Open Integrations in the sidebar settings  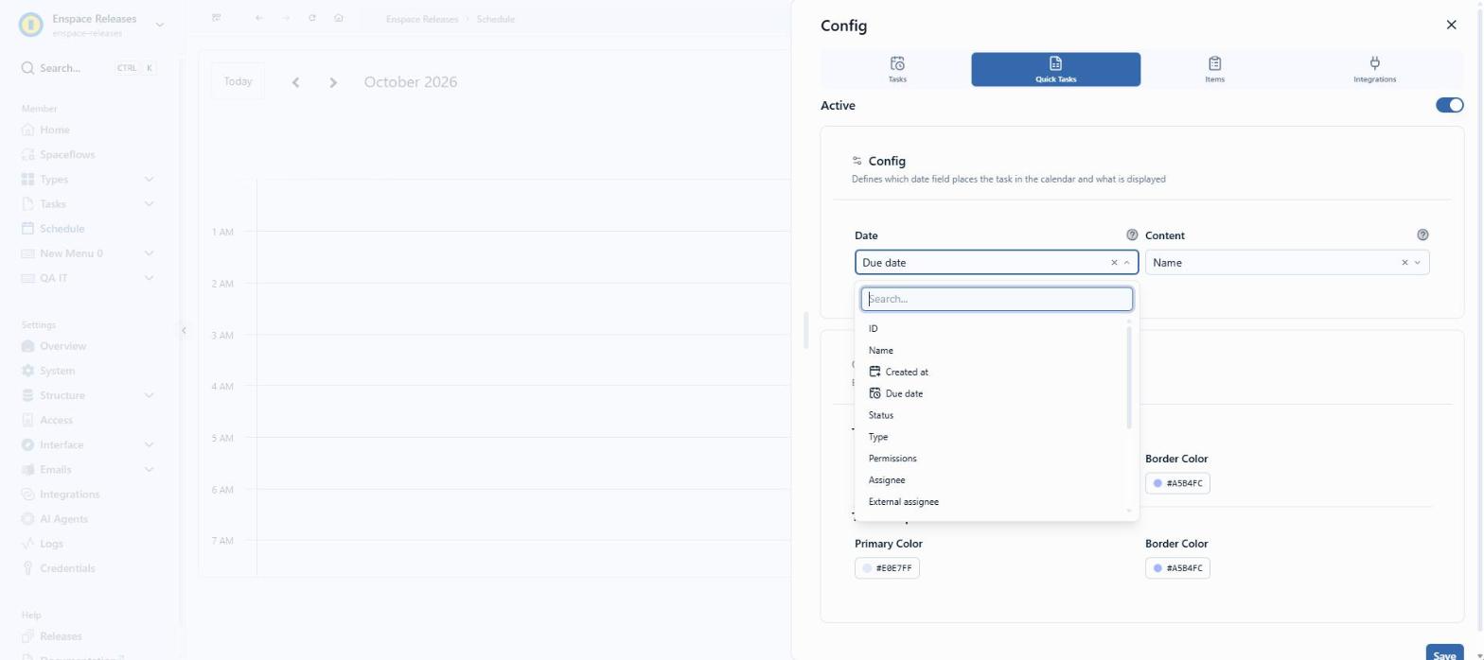click(69, 495)
